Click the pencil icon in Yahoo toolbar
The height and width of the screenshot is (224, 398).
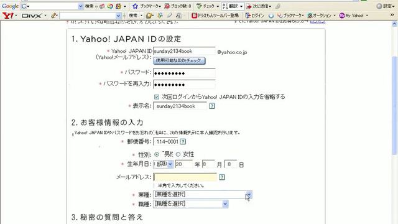[x=53, y=16]
